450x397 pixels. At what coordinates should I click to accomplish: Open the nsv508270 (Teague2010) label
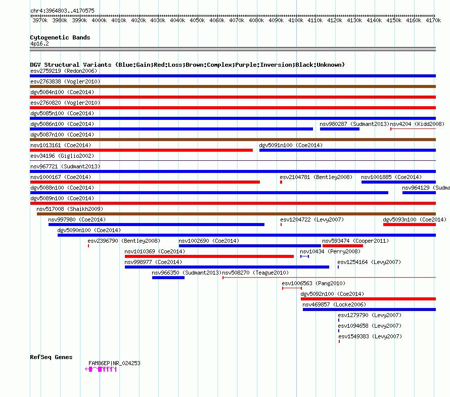pyautogui.click(x=255, y=273)
